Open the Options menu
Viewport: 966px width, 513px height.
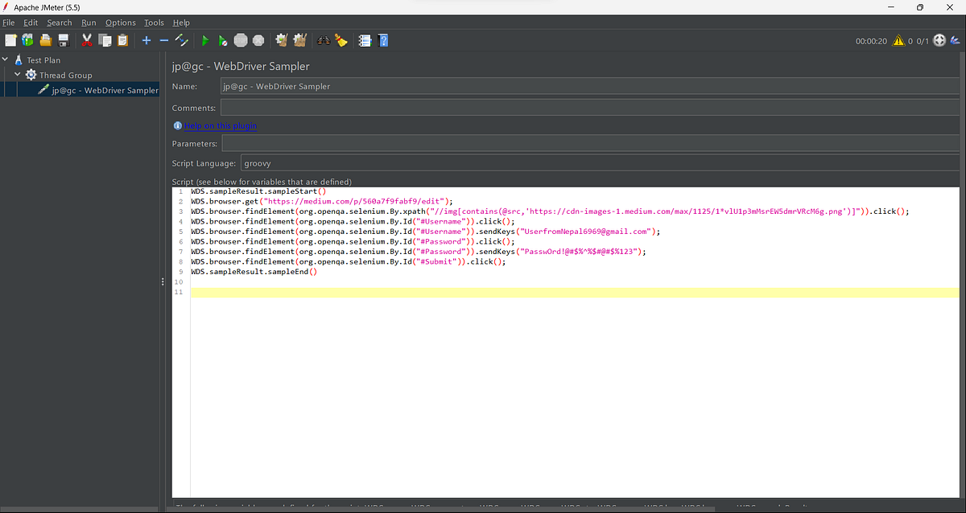[x=120, y=22]
